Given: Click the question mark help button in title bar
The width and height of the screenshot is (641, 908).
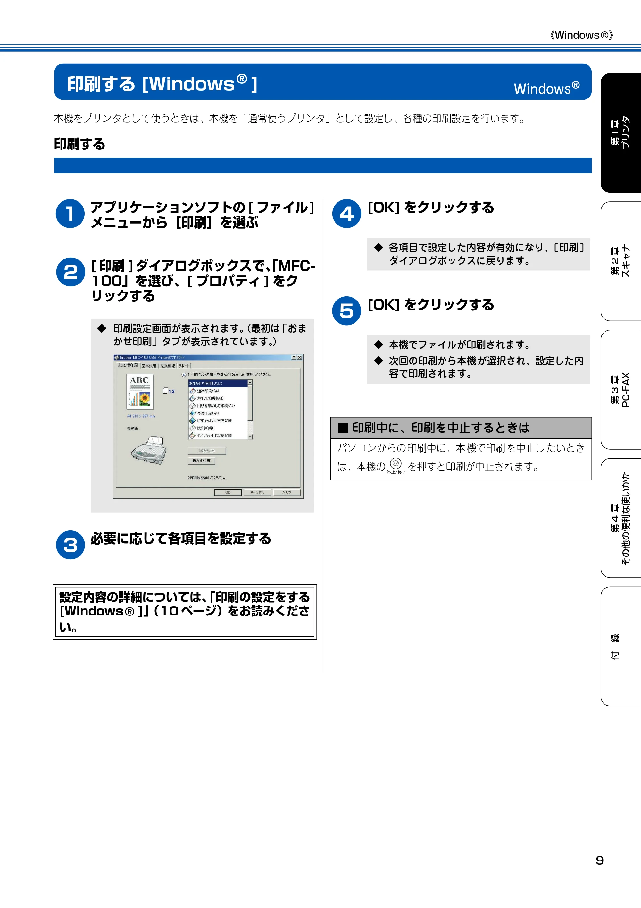Looking at the screenshot, I should (x=294, y=358).
